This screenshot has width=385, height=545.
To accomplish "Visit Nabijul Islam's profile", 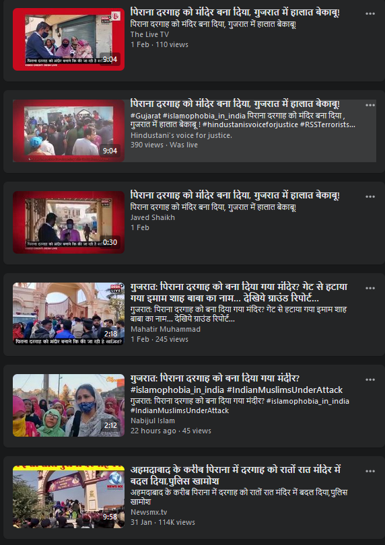I will [153, 421].
